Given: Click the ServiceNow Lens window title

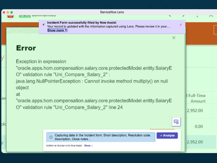Looking at the screenshot, I should click(112, 12).
